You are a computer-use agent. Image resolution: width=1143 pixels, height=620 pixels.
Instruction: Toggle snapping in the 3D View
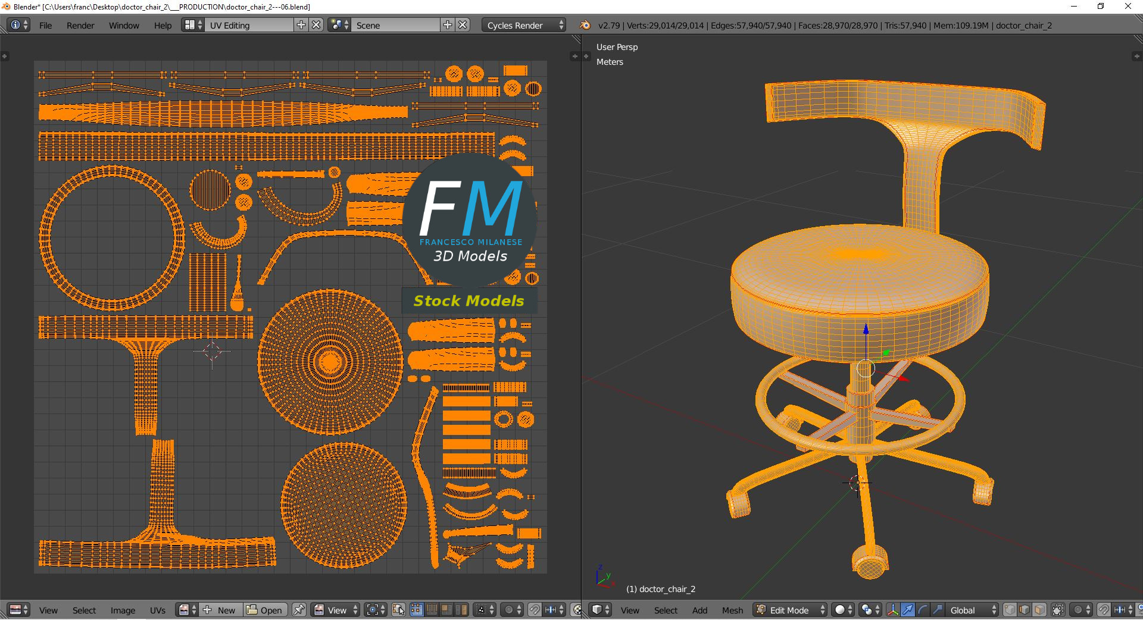coord(1104,610)
